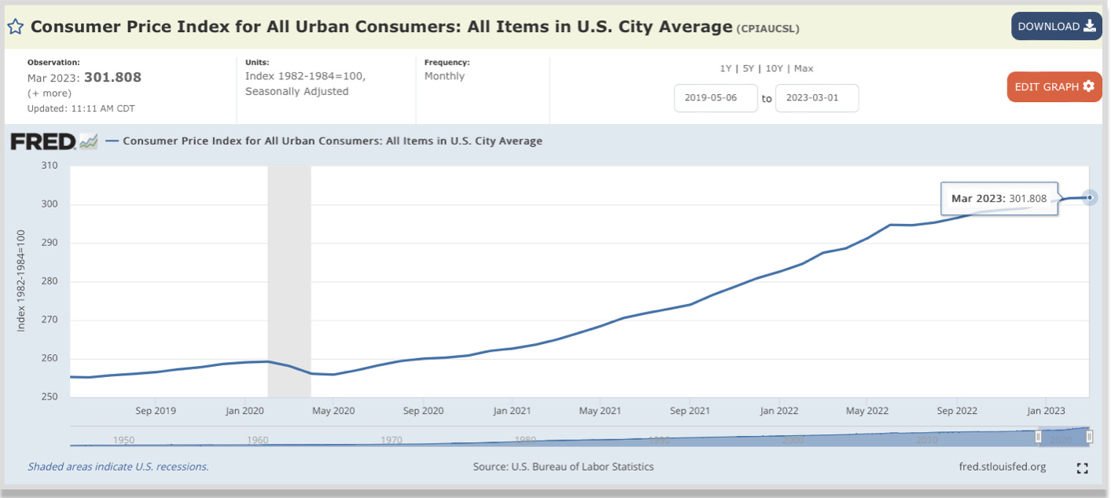
Task: Click 1950 on the range navigator
Action: click(x=123, y=441)
